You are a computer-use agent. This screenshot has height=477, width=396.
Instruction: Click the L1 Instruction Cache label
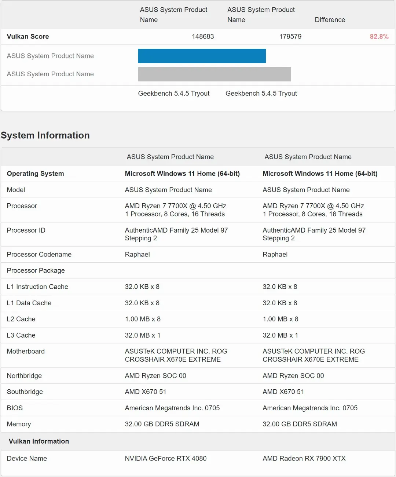pos(37,287)
